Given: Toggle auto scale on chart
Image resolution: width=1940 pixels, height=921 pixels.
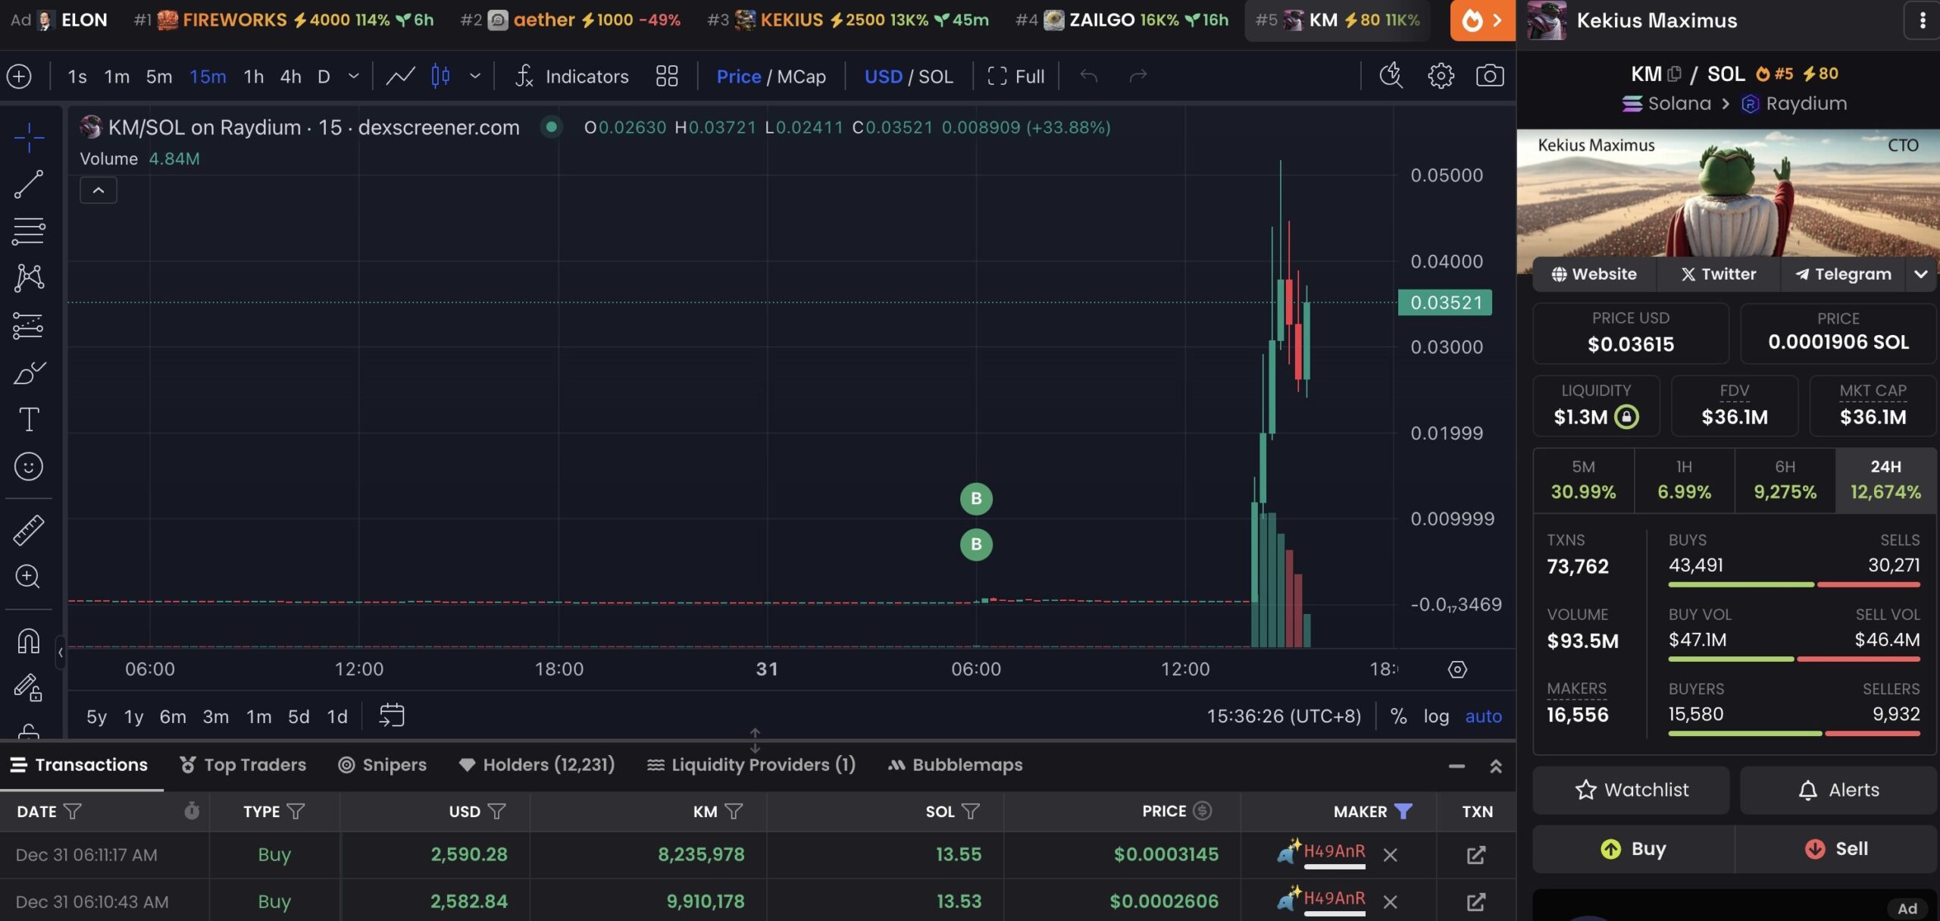Looking at the screenshot, I should pos(1483,716).
